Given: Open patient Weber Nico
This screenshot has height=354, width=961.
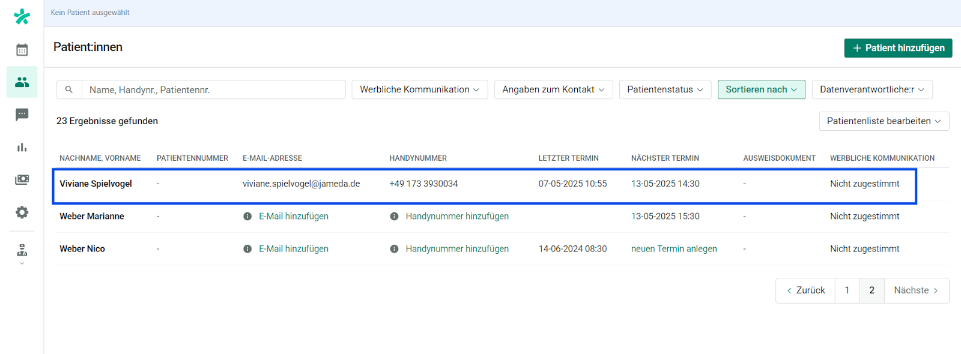Looking at the screenshot, I should (x=82, y=248).
